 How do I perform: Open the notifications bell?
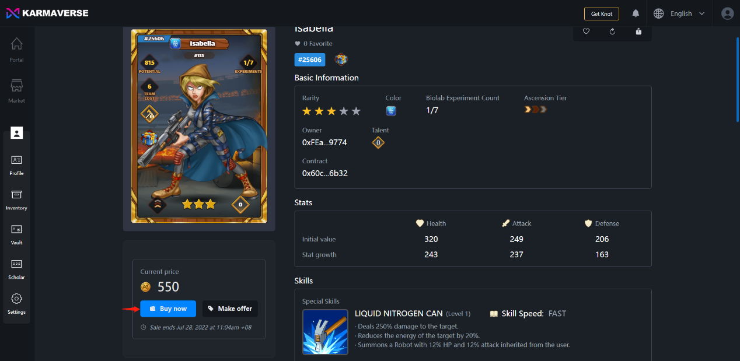click(x=636, y=13)
